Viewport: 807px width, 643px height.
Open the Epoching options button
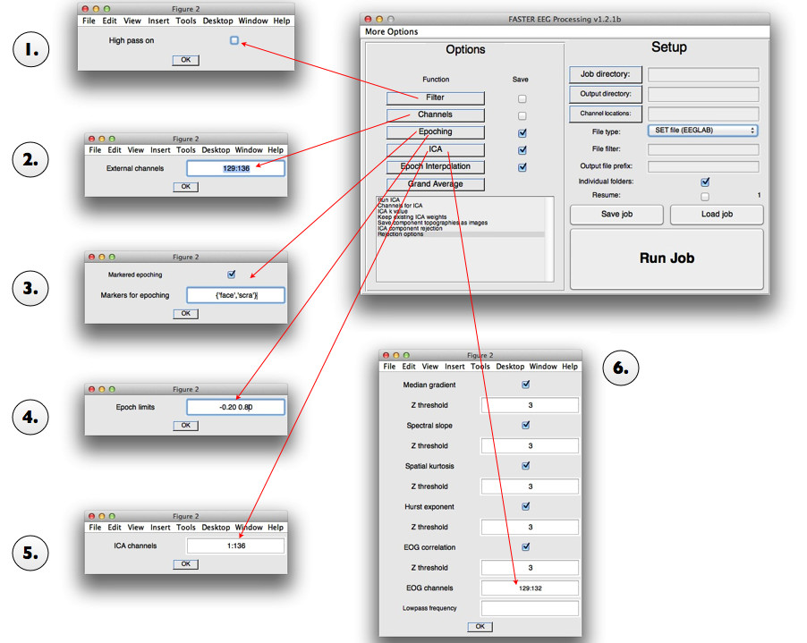pos(435,132)
